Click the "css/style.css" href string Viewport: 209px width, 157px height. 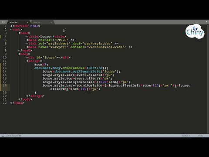pos(98,44)
